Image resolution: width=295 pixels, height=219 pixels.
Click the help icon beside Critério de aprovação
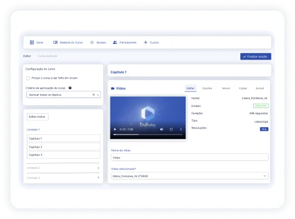point(70,88)
